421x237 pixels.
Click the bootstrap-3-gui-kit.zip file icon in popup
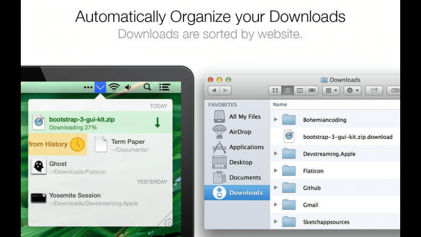click(x=39, y=122)
